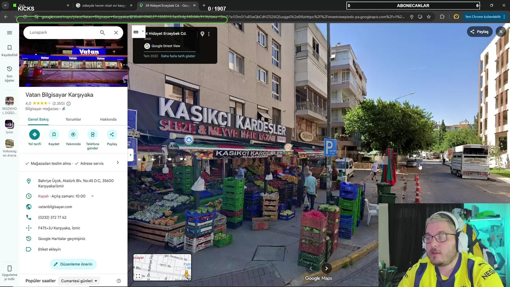Open the (2.350) reviews count
This screenshot has width=510, height=287.
[59, 104]
